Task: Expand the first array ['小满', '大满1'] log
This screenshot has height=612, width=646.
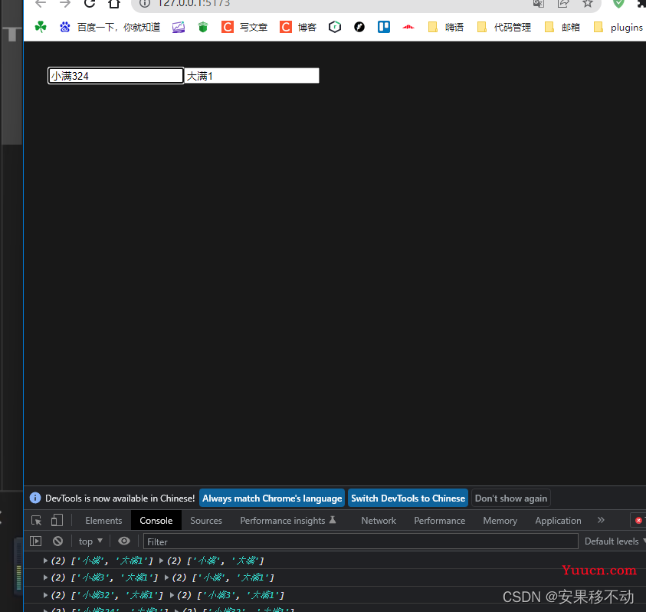Action: tap(45, 561)
